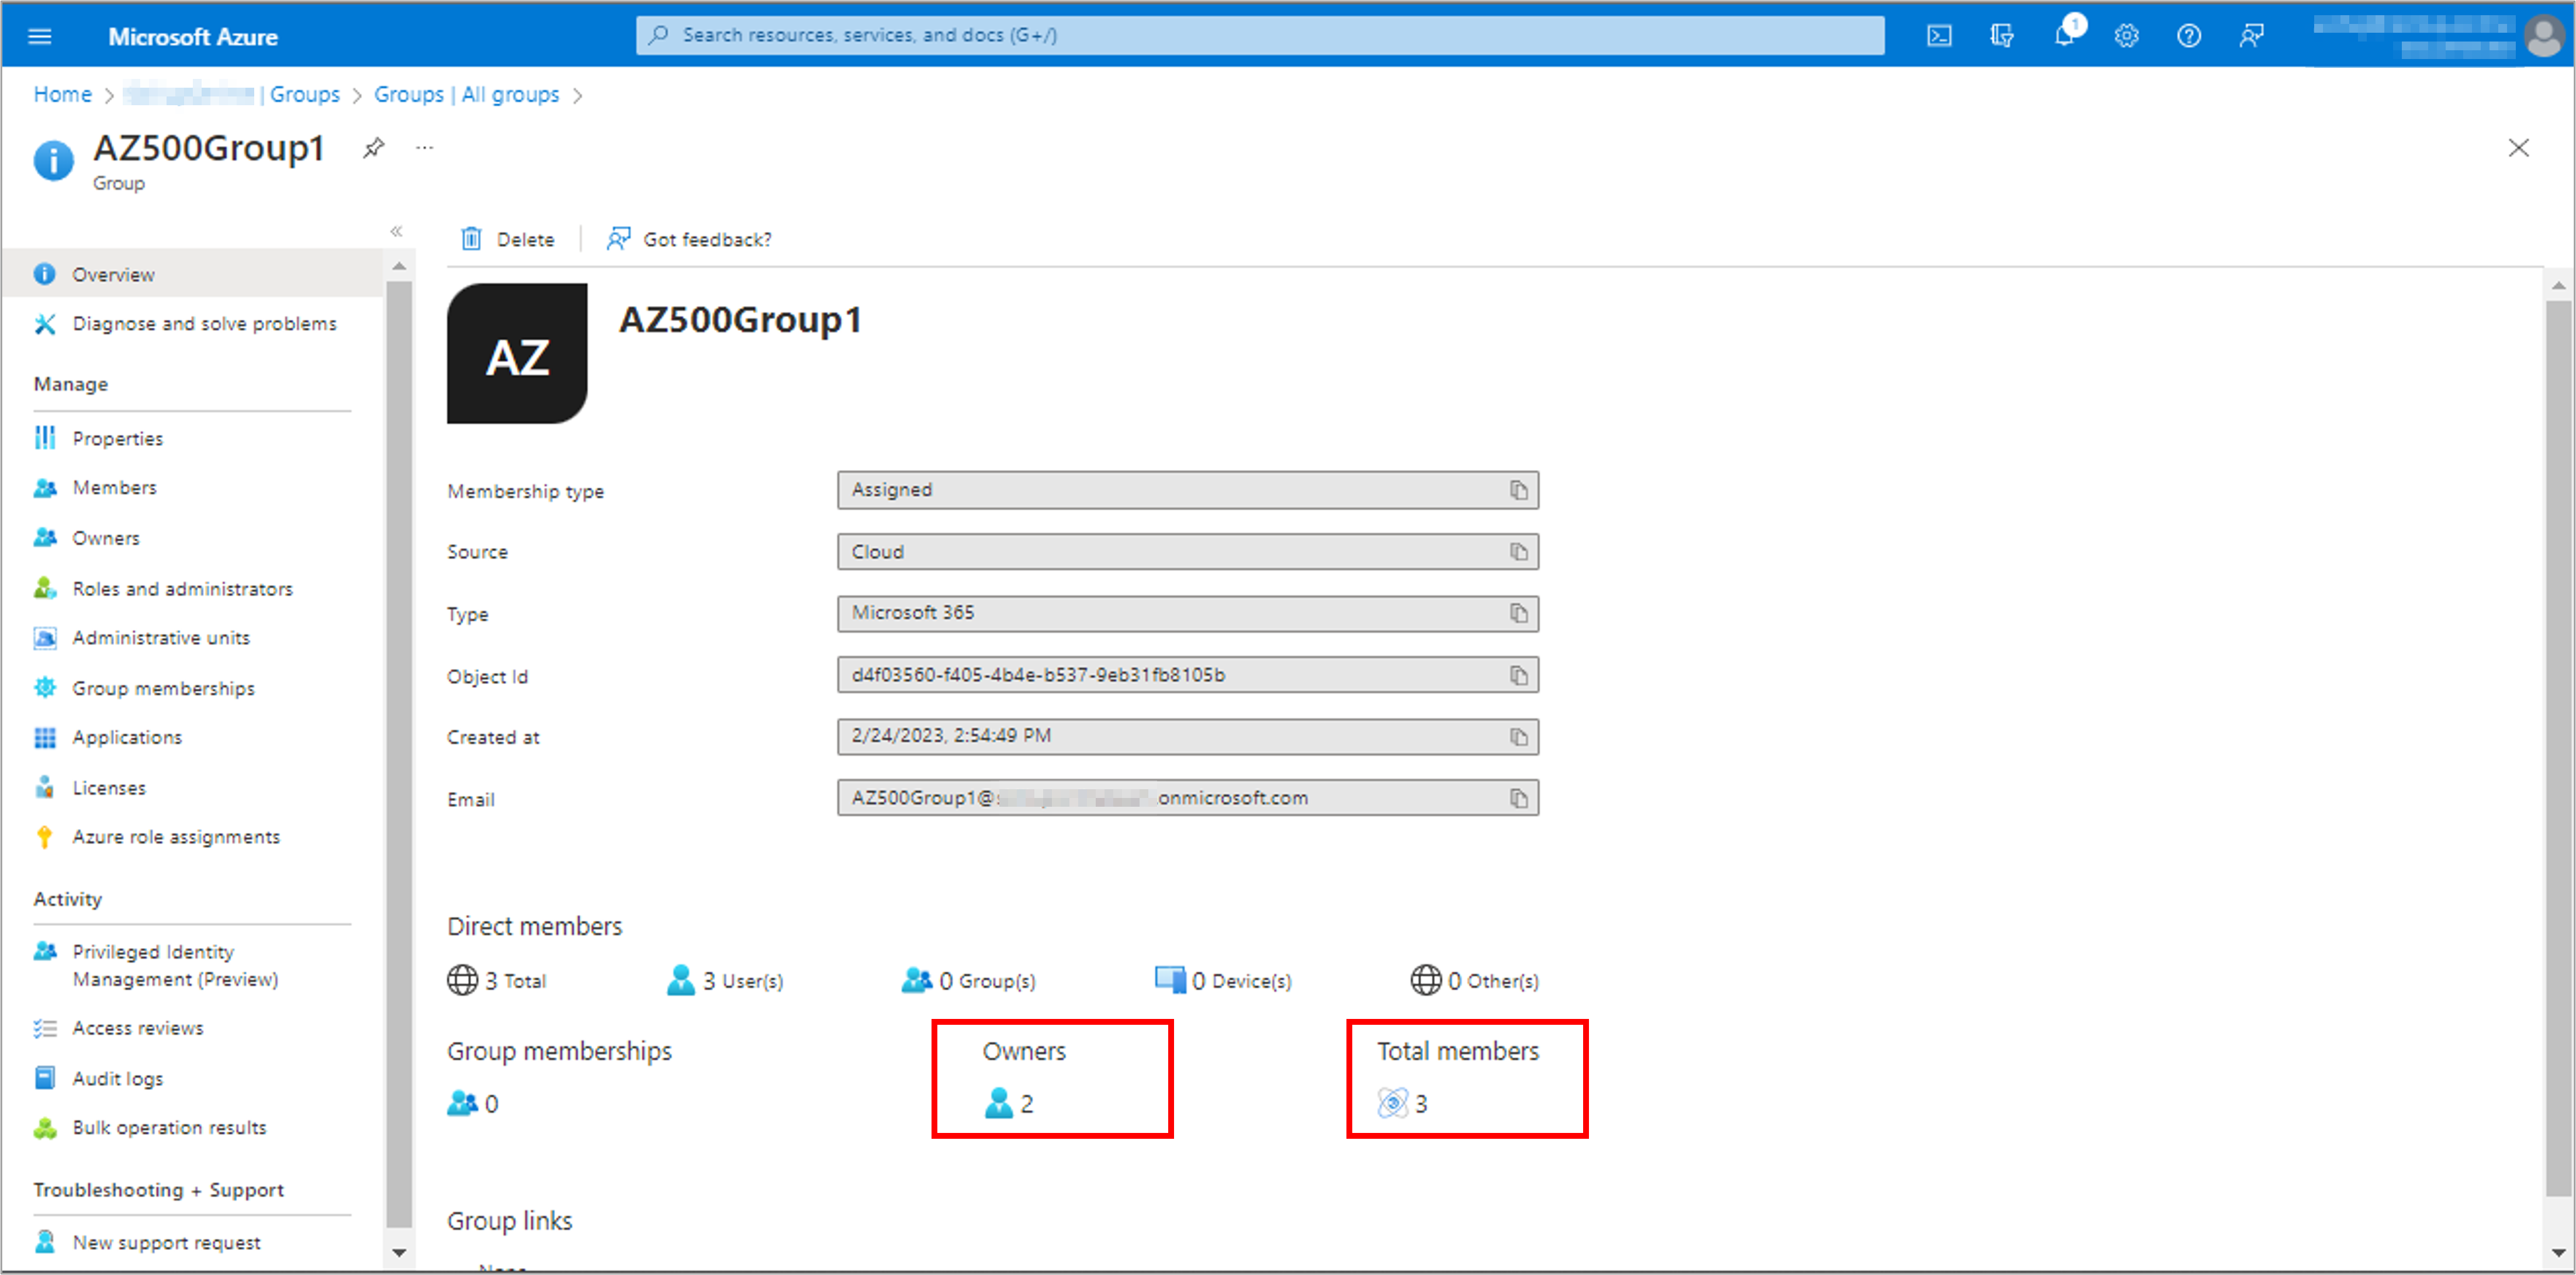Copy the Type value

[1518, 613]
